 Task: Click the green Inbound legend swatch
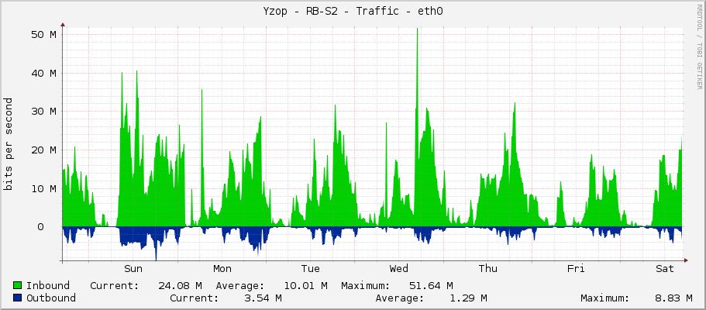pos(18,286)
